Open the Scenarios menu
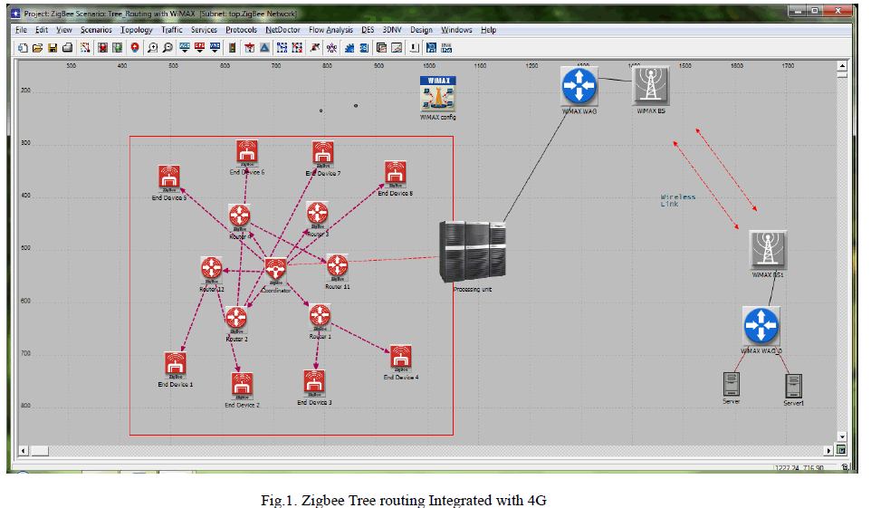The height and width of the screenshot is (508, 871). (96, 30)
